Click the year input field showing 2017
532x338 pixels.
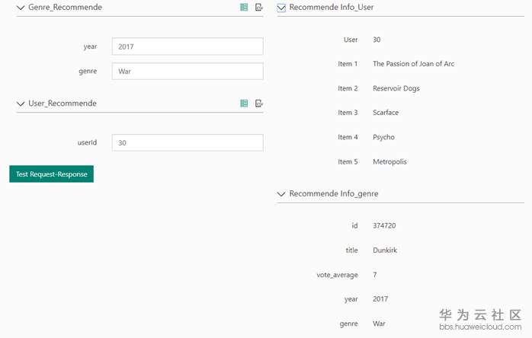tap(187, 46)
